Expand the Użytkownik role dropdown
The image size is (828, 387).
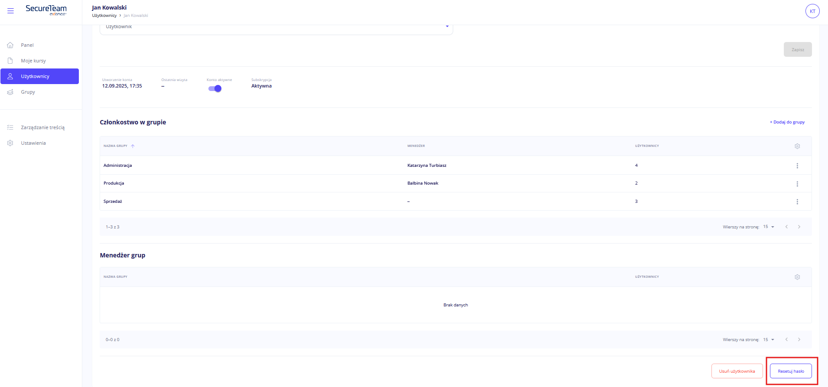[447, 27]
